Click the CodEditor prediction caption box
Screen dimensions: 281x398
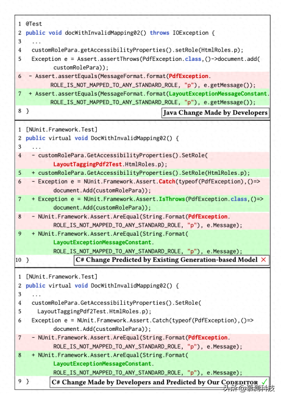click(159, 382)
